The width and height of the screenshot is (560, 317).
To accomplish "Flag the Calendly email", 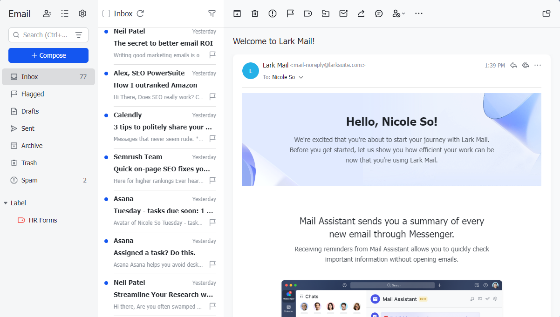I will (x=212, y=139).
